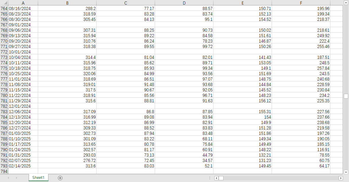Select row 793 header
This screenshot has height=182, width=349.
tap(4, 166)
